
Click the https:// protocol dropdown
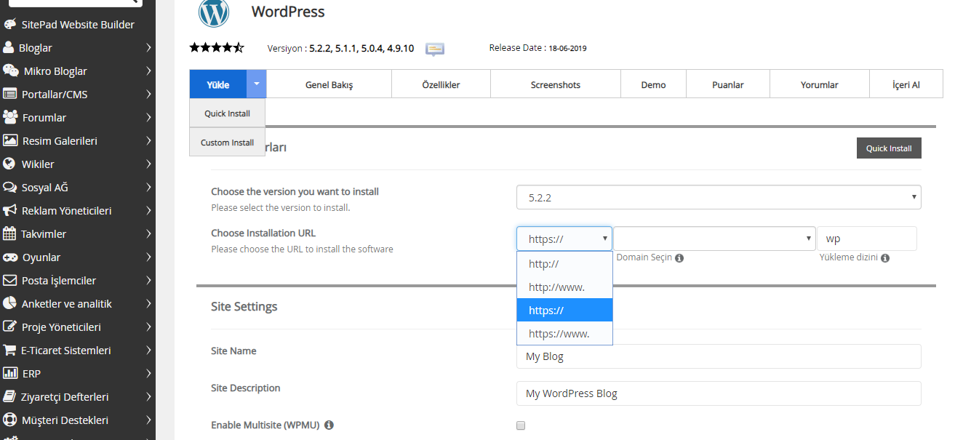point(564,239)
